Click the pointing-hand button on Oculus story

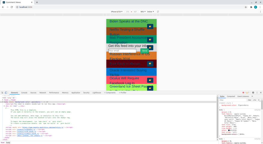click(150, 80)
